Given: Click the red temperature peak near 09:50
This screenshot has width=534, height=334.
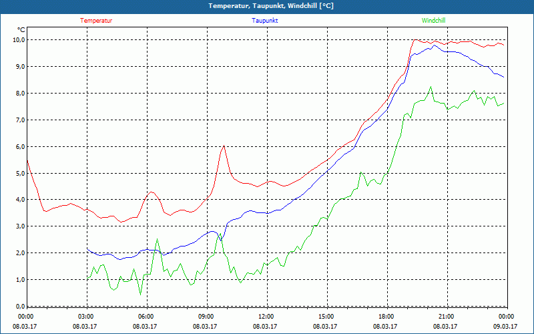Looking at the screenshot, I should pyautogui.click(x=224, y=146).
